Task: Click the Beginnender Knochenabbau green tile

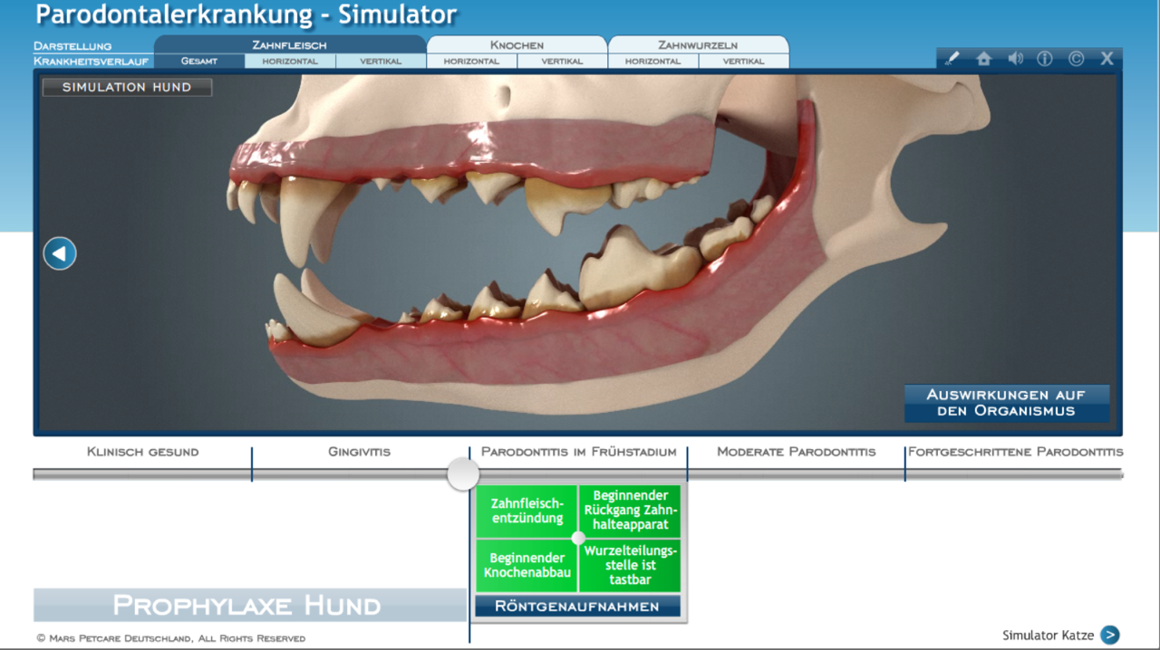Action: pyautogui.click(x=527, y=566)
